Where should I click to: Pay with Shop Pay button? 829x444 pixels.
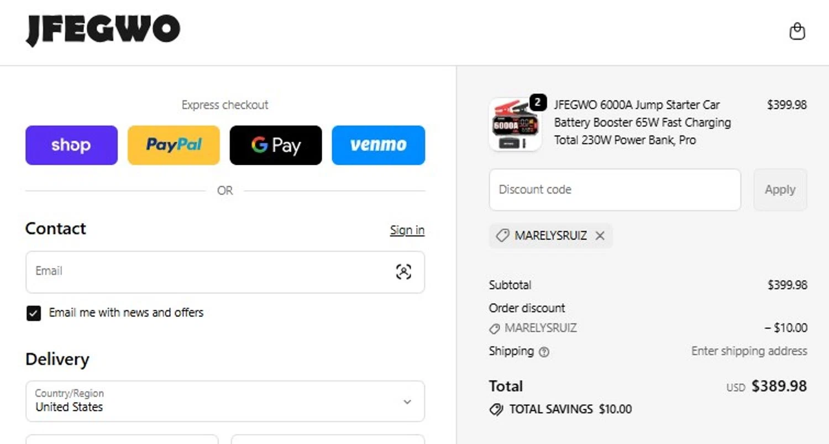[71, 145]
